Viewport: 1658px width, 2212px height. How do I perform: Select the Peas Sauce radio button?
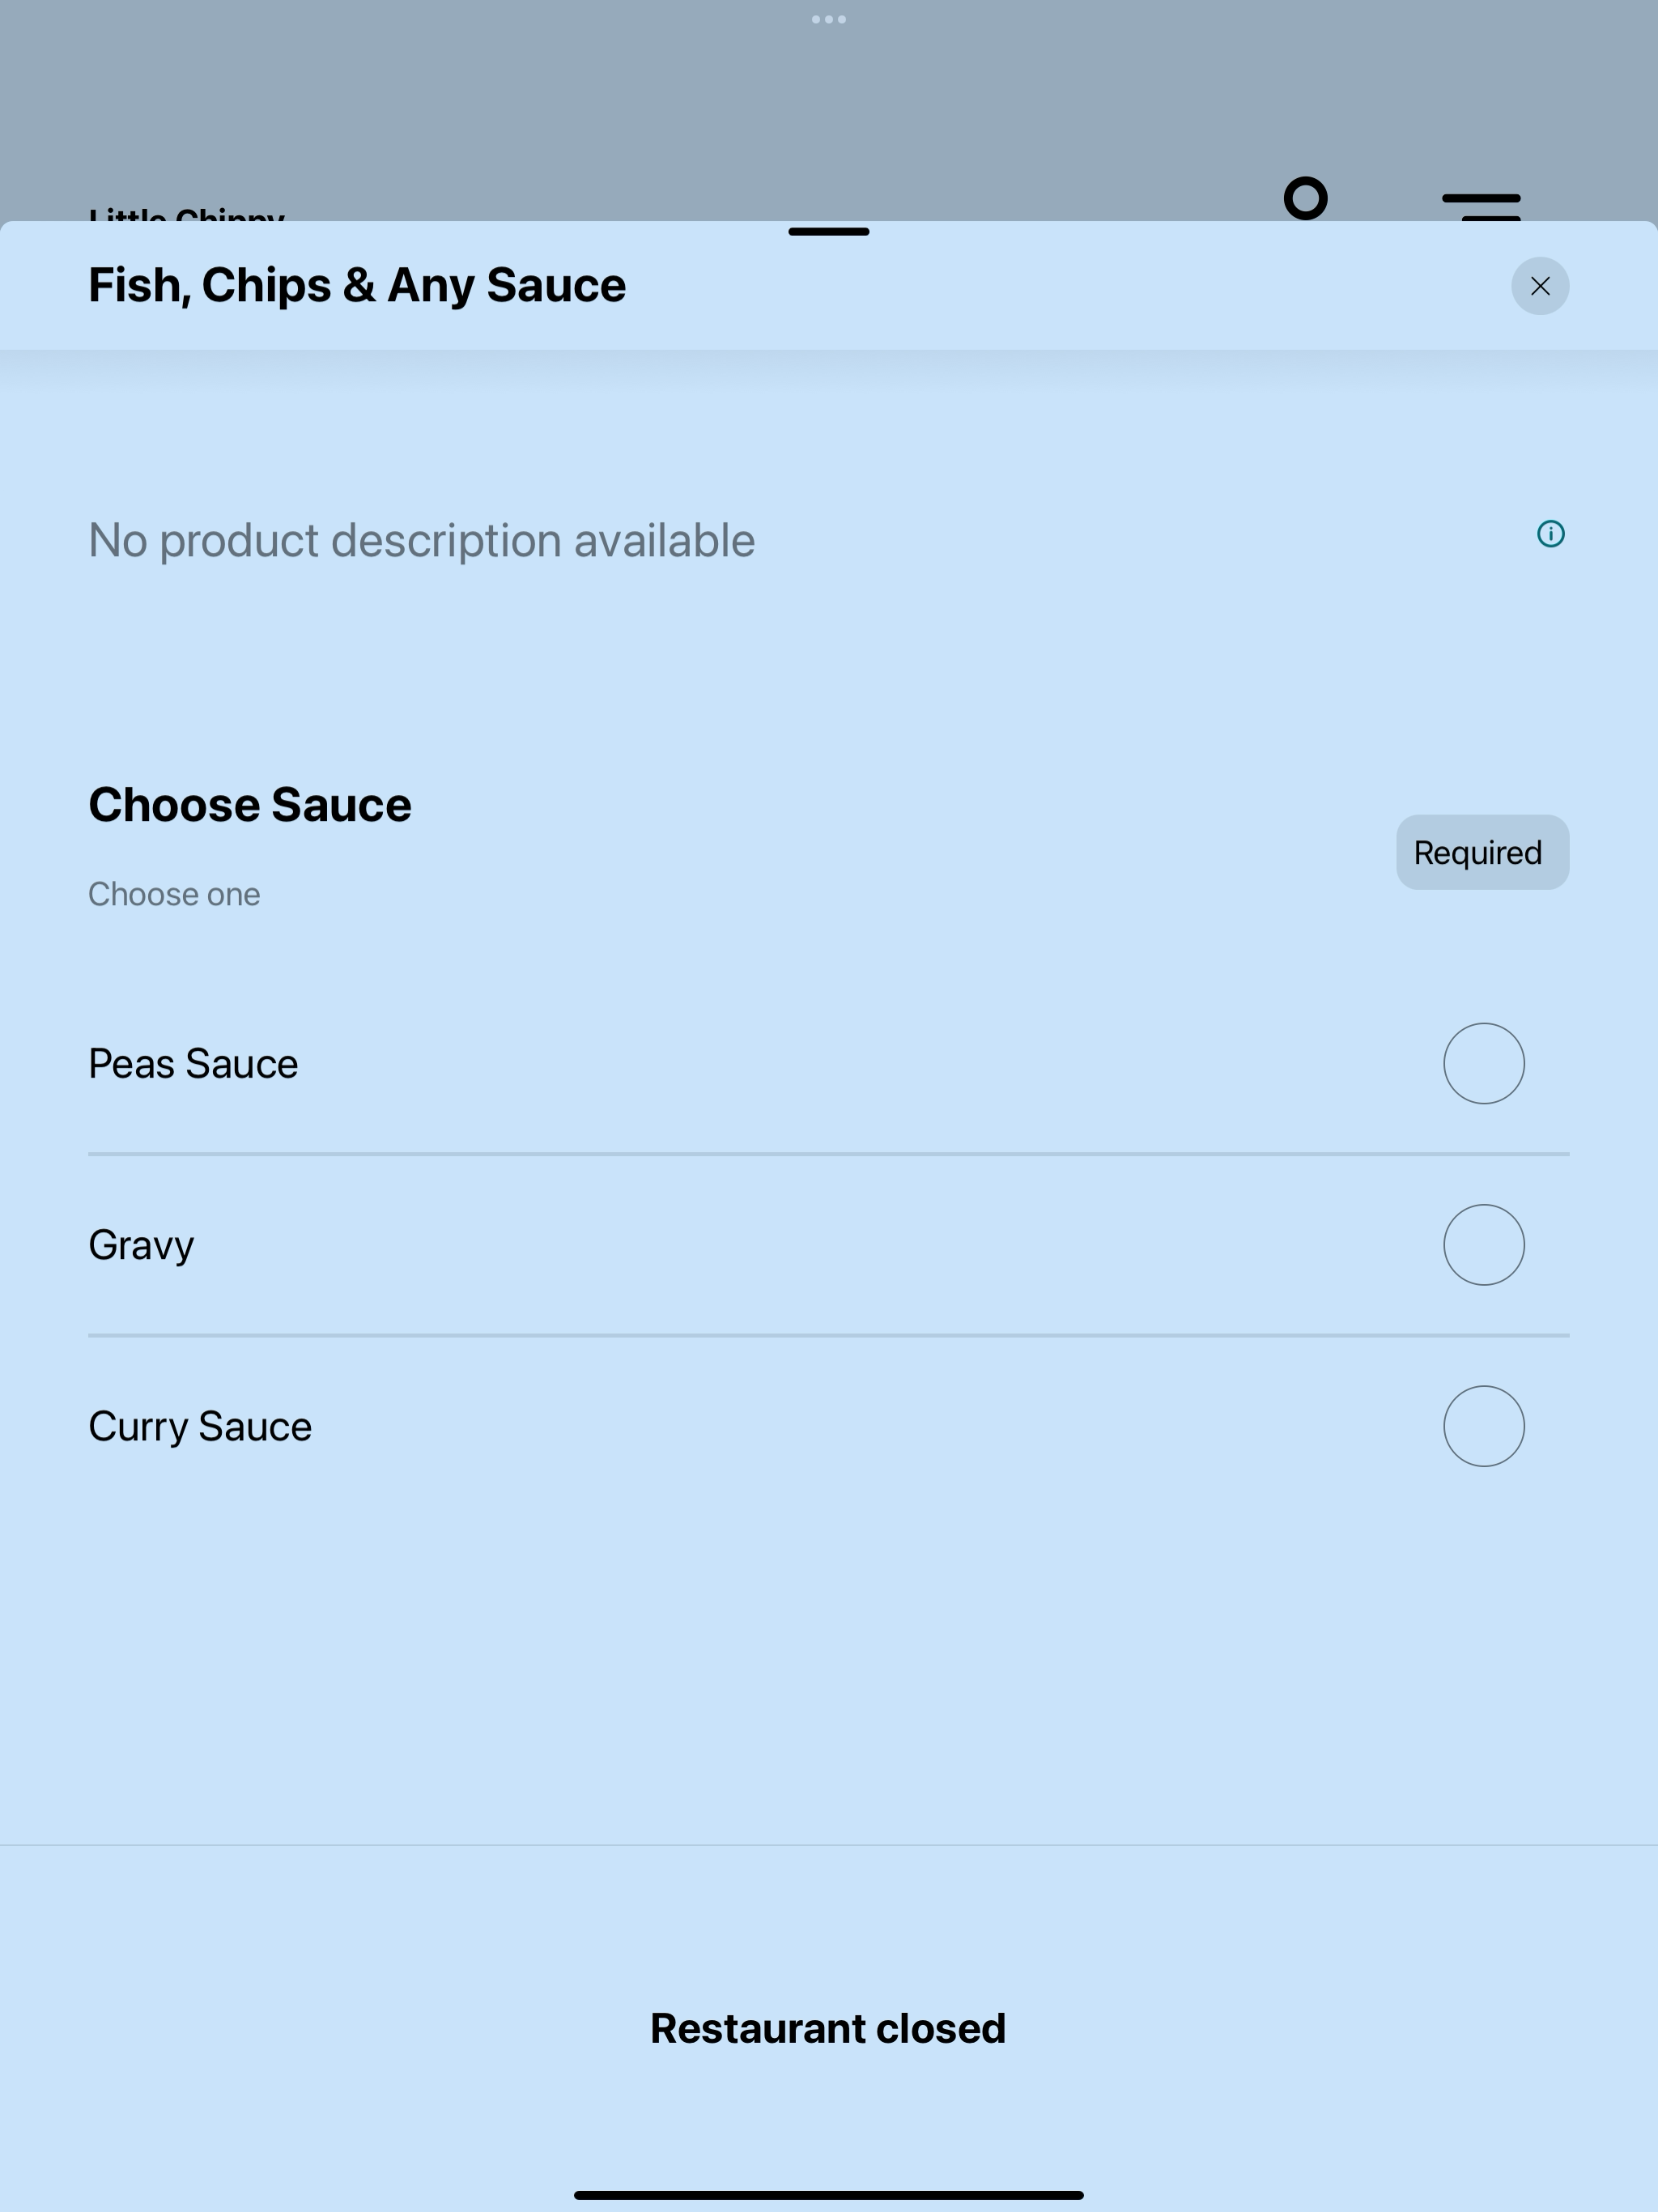click(1484, 1063)
